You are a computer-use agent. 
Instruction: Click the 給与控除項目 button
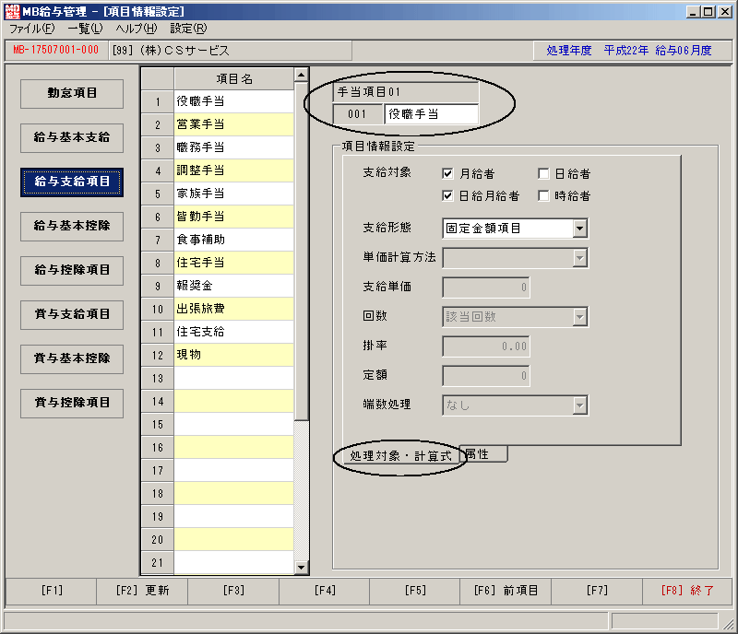click(x=72, y=270)
